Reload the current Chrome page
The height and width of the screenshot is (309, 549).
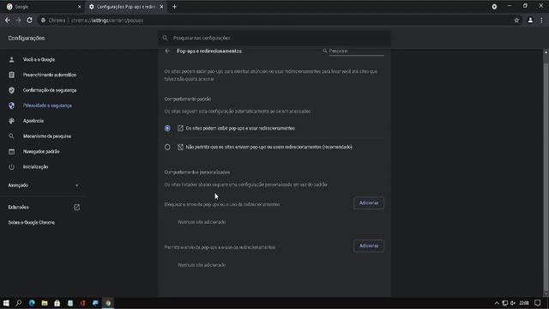point(29,21)
